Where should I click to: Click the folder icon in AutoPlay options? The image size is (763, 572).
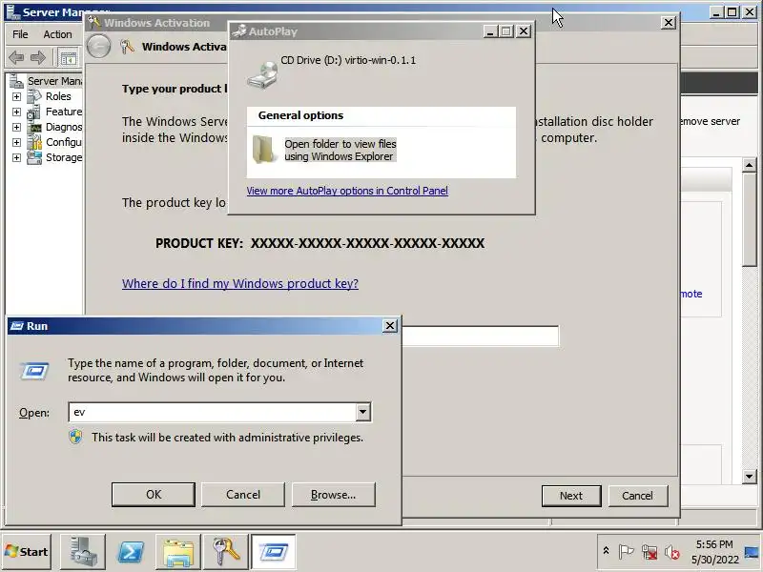click(263, 150)
